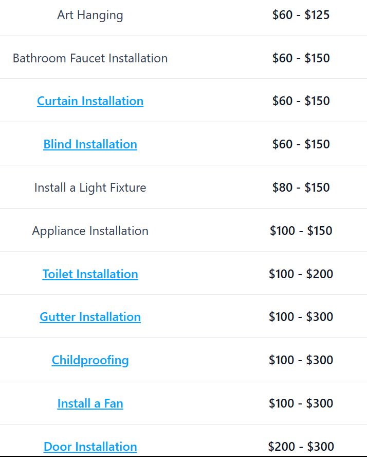Click the $200 - $300 Door Installation price

[301, 447]
